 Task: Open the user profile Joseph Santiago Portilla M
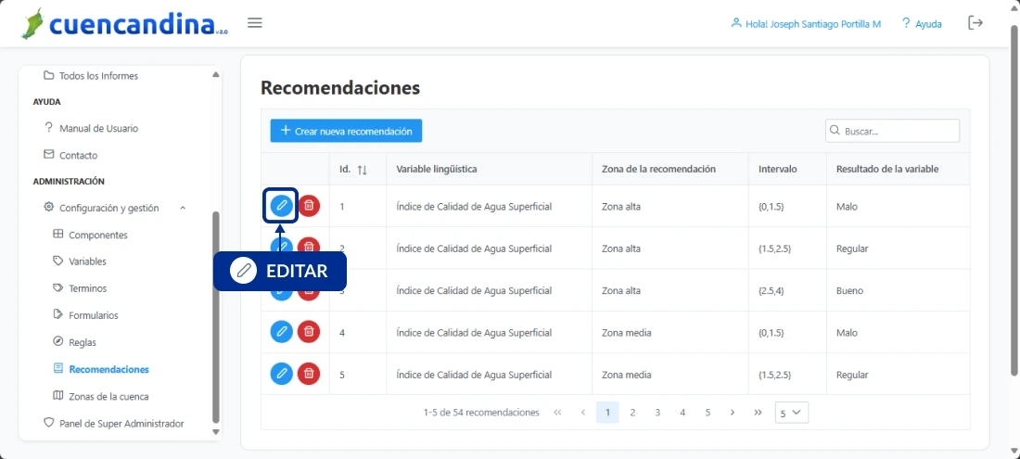coord(806,24)
